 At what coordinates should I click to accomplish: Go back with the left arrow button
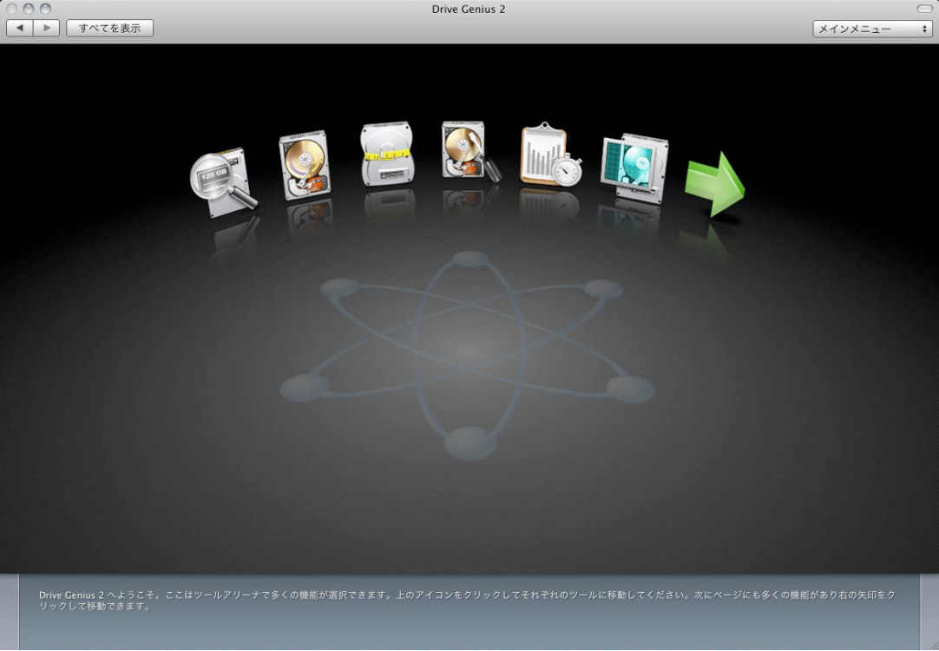20,28
